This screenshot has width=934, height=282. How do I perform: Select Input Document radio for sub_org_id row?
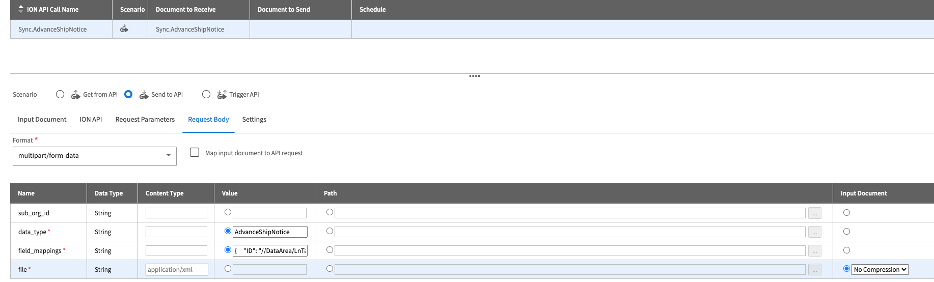click(846, 213)
